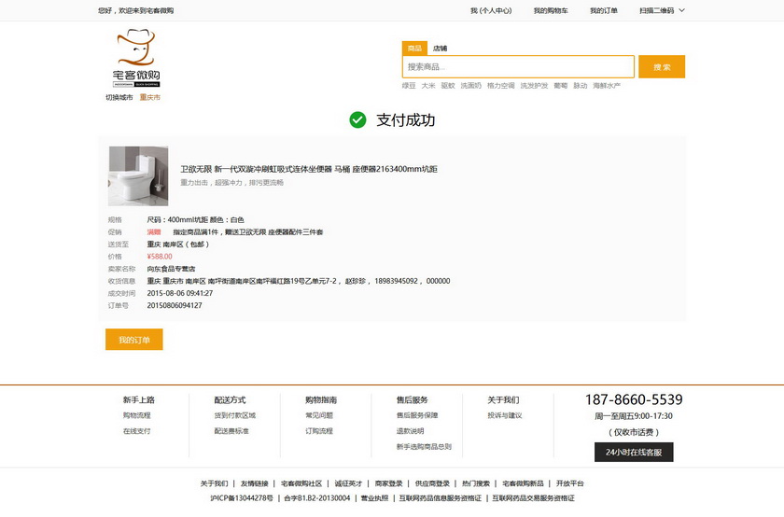The height and width of the screenshot is (517, 784).
Task: Open 我的订单 link in top bar
Action: point(604,10)
